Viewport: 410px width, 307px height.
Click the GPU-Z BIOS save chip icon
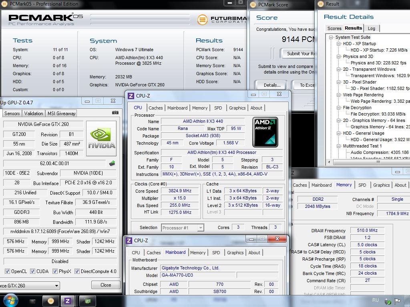point(112,163)
